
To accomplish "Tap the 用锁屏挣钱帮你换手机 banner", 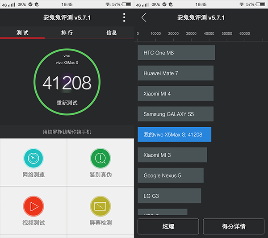I will point(67,132).
